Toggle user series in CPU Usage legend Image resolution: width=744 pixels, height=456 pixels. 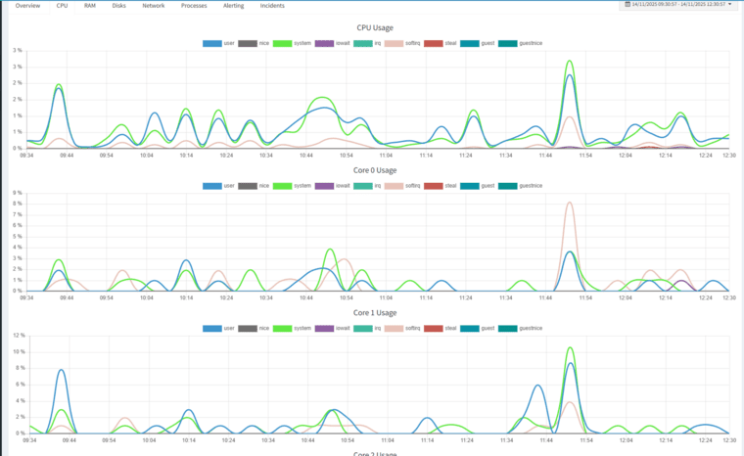point(218,43)
